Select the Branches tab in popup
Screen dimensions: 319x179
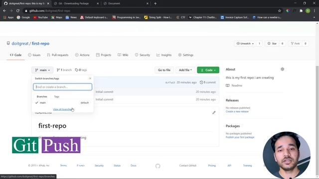(42, 96)
